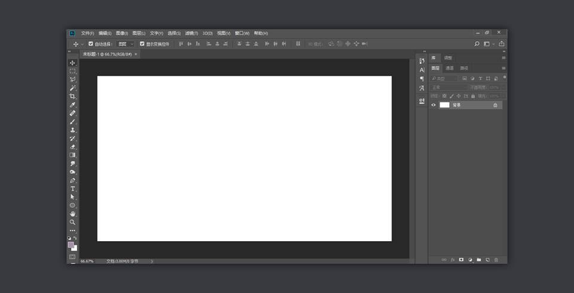Pick the Eyedropper tool
The width and height of the screenshot is (574, 293).
(x=72, y=104)
